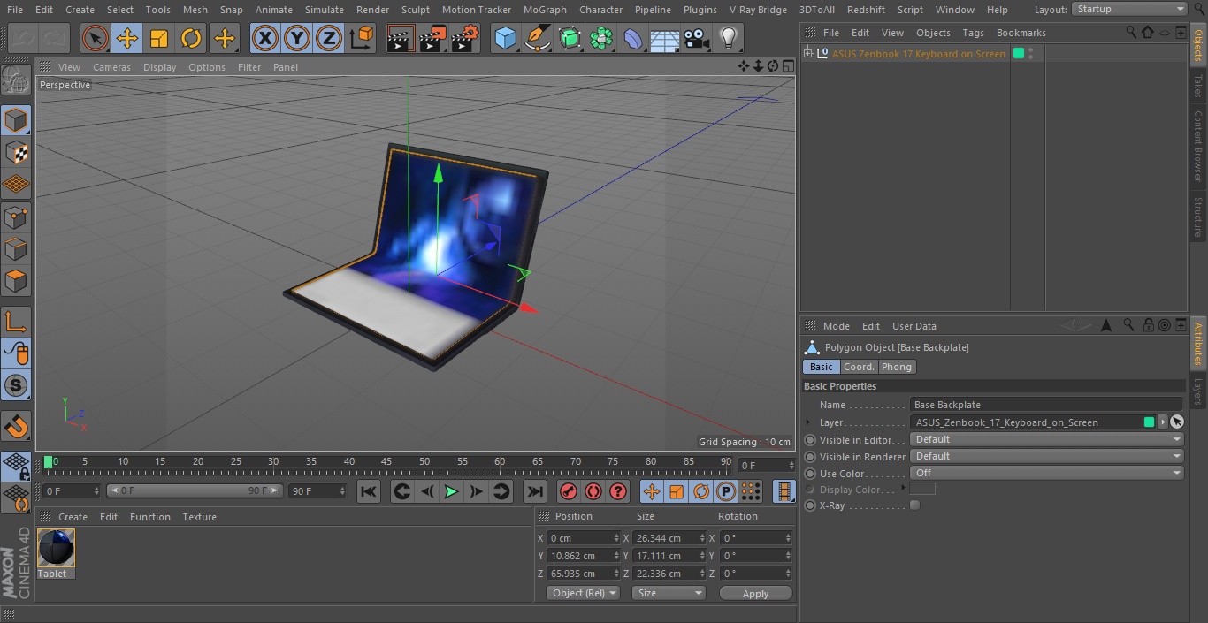Select the Tablet material thumbnail
1208x623 pixels.
tap(56, 548)
